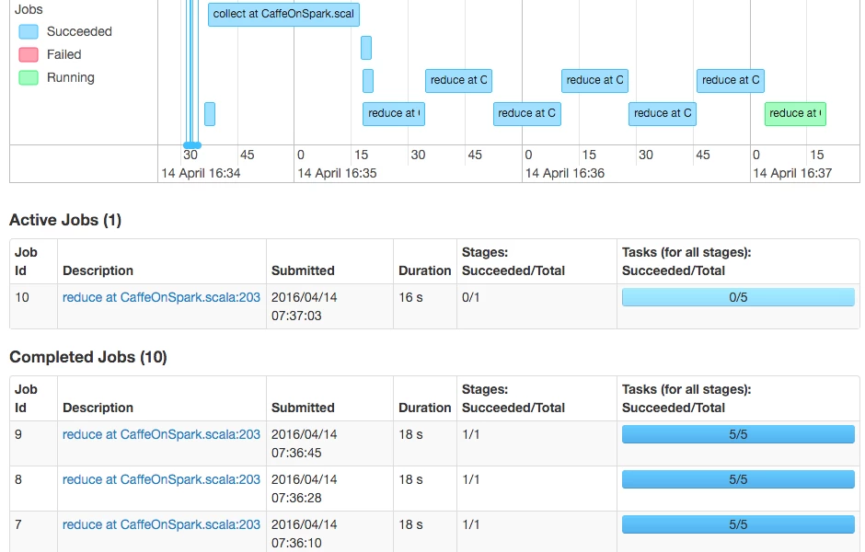Click the Succeeded legend blue swatch
The width and height of the screenshot is (865, 552).
[x=29, y=32]
